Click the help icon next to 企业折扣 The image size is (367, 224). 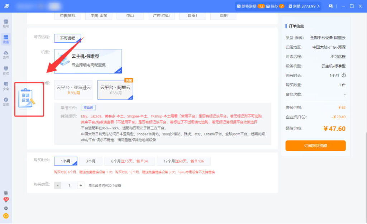tap(304, 117)
